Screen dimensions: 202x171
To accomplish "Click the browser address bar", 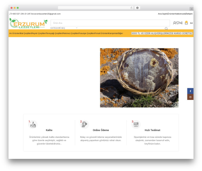I will click(96, 8).
